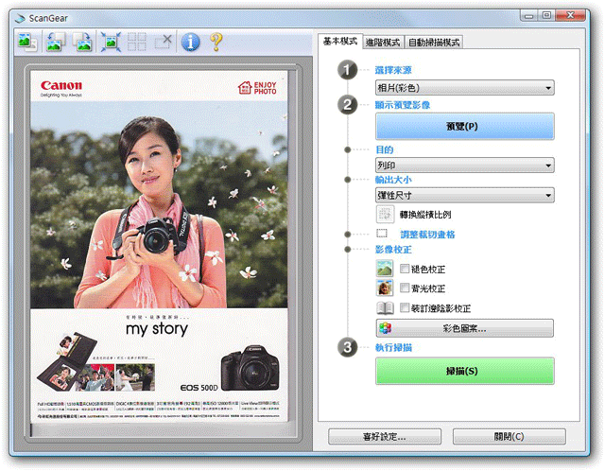Click the 影像校正 heading
The image size is (605, 471).
pos(393,250)
